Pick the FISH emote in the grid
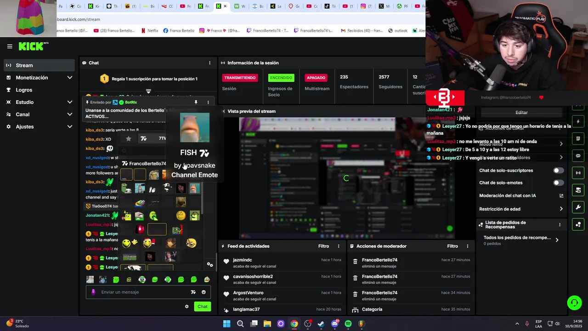This screenshot has width=588, height=331. tap(194, 188)
